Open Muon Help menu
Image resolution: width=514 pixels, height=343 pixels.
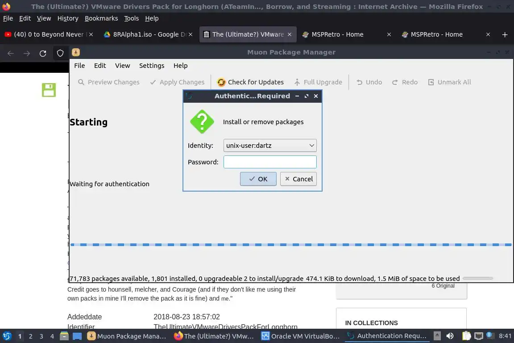pos(181,66)
